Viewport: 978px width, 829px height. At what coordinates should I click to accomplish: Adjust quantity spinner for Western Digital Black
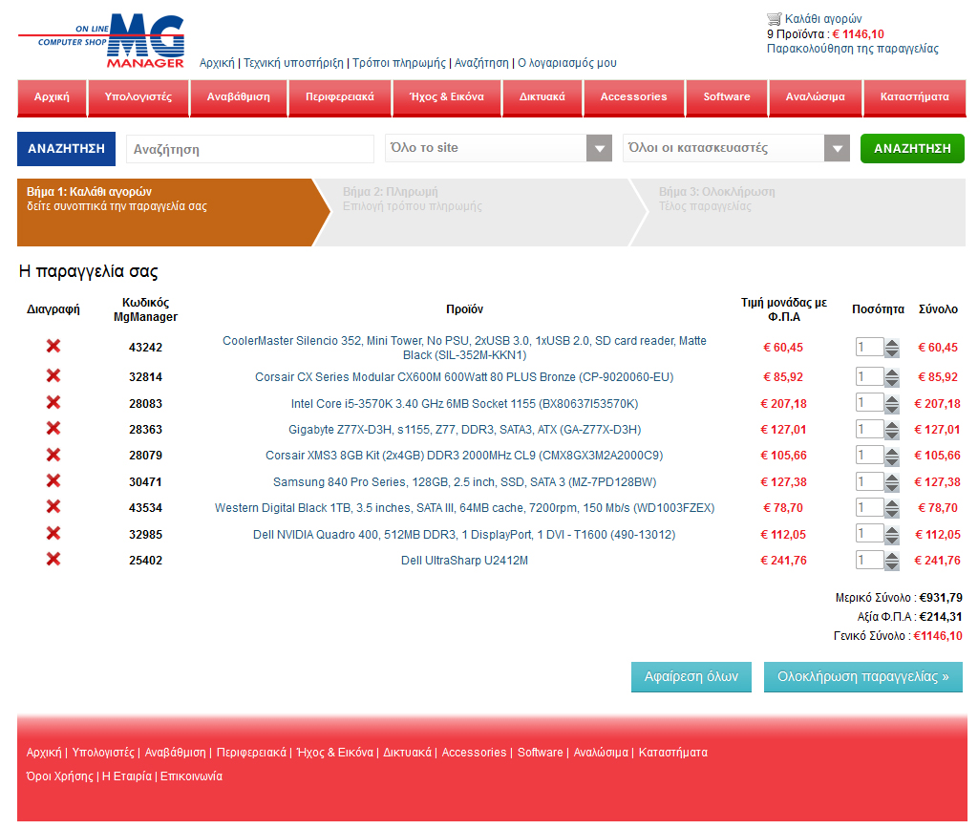click(892, 508)
